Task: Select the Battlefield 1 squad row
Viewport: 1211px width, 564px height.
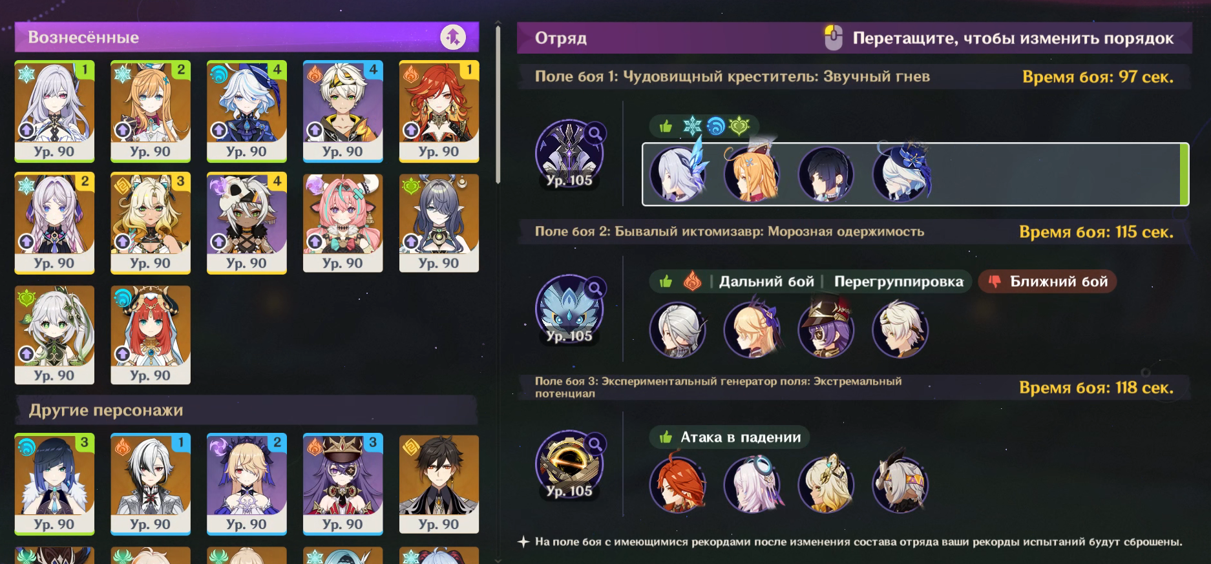Action: pyautogui.click(x=915, y=174)
